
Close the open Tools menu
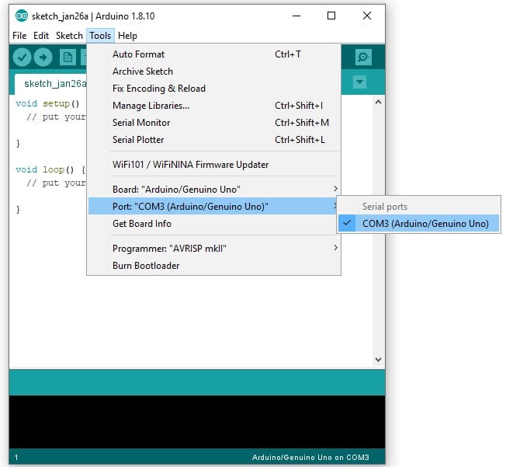point(100,36)
